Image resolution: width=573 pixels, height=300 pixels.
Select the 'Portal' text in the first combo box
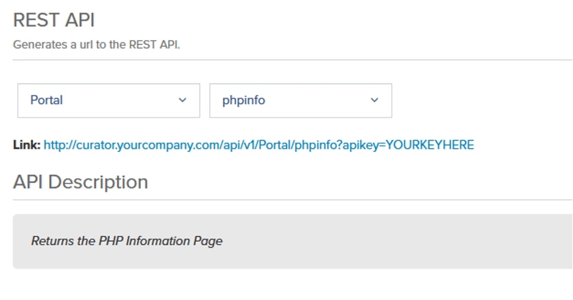pyautogui.click(x=46, y=100)
